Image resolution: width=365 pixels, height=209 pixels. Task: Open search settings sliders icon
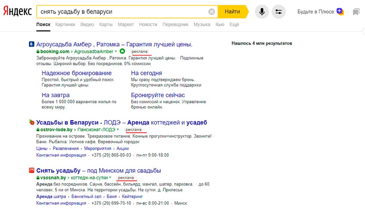pyautogui.click(x=278, y=12)
